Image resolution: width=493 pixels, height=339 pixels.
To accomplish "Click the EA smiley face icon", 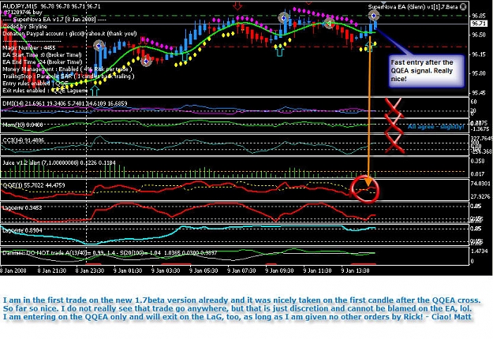I will (463, 6).
